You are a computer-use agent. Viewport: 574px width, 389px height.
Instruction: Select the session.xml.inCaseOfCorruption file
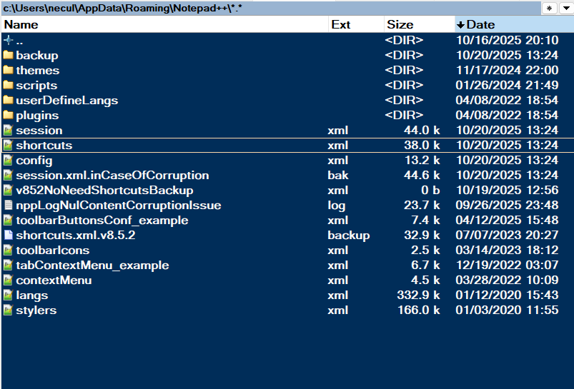click(x=112, y=175)
